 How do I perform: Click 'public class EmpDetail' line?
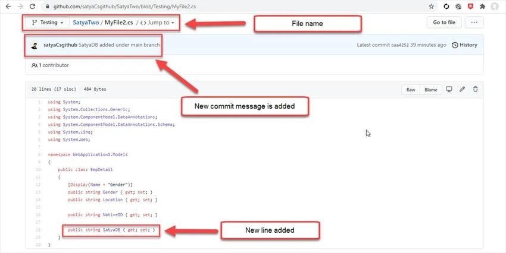[85, 169]
